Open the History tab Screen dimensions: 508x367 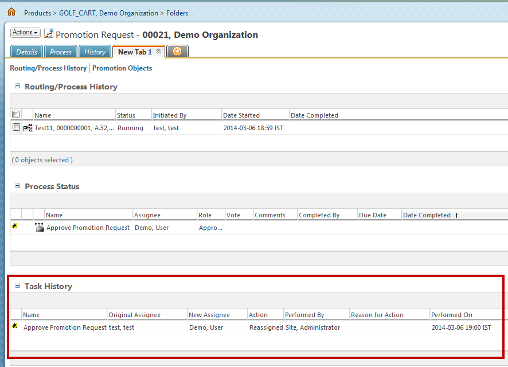(95, 52)
